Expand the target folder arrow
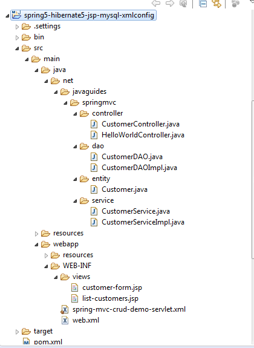254x348 pixels. pyautogui.click(x=17, y=332)
